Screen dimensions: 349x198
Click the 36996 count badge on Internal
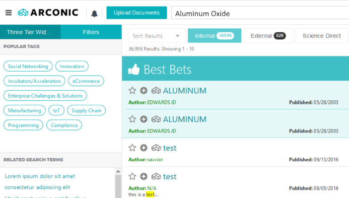click(x=225, y=36)
